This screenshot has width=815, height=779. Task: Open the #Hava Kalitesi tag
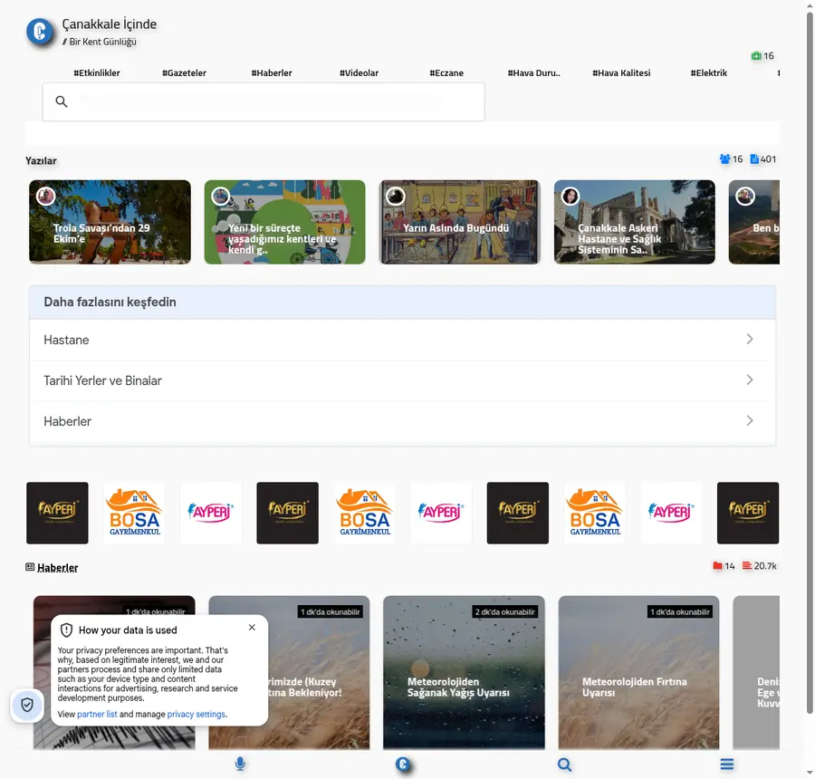pyautogui.click(x=621, y=72)
